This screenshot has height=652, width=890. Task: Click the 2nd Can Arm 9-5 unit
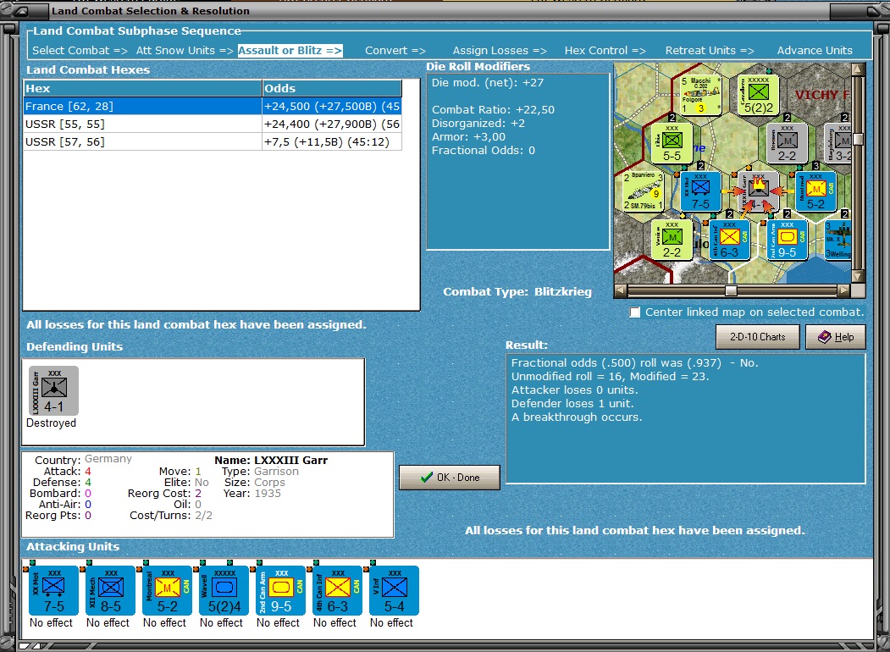click(x=279, y=589)
